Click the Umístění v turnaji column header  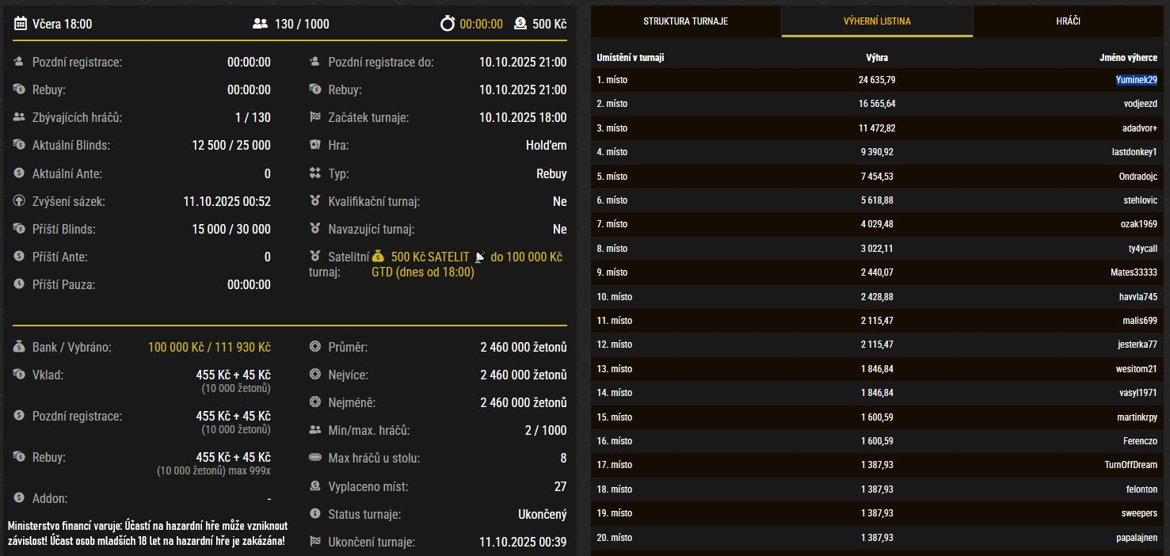630,58
